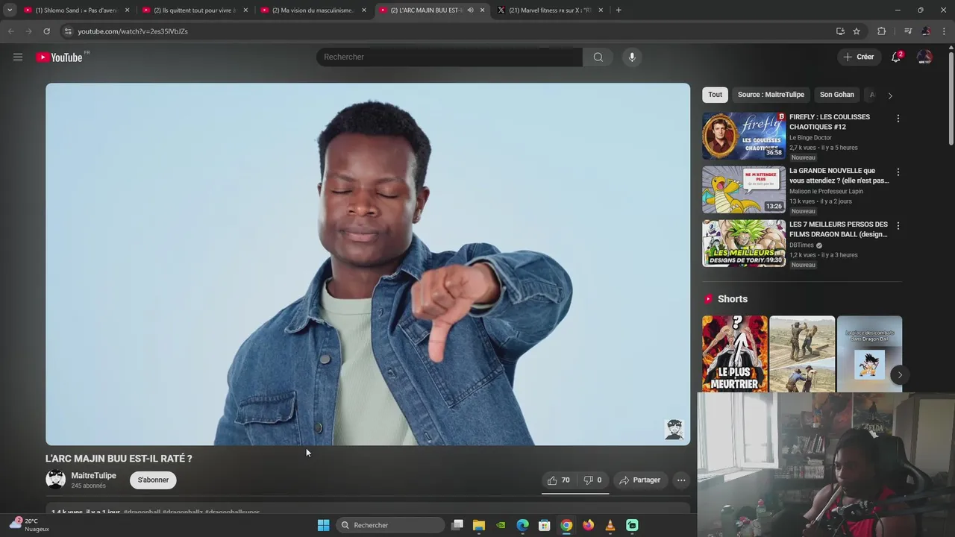Select the Tout filter chip

click(x=716, y=95)
